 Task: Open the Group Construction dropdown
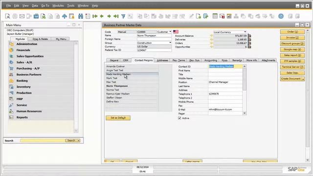click(x=170, y=43)
